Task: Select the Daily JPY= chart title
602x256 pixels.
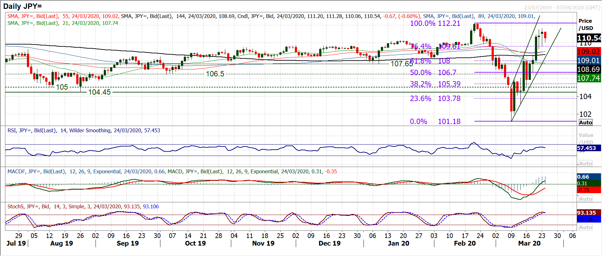Action: (22, 6)
